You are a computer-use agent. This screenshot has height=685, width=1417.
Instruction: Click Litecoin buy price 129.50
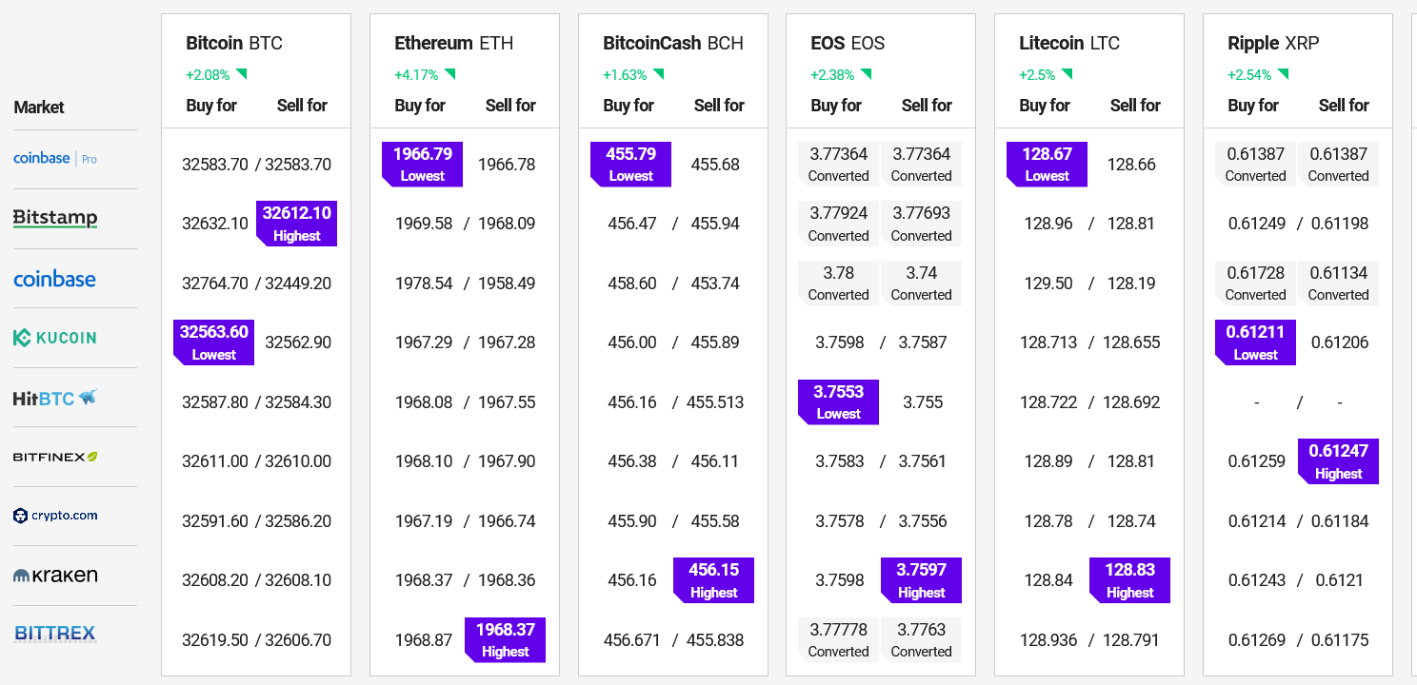coord(1048,284)
